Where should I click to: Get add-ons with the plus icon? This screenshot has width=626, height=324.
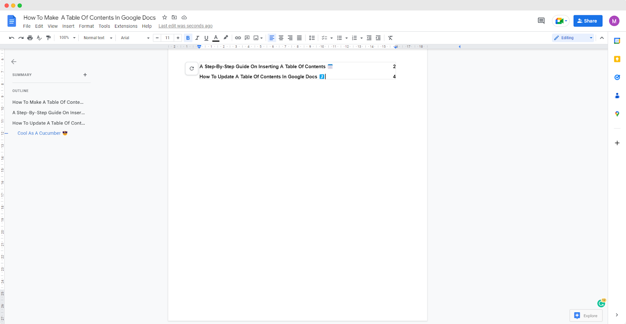[617, 143]
